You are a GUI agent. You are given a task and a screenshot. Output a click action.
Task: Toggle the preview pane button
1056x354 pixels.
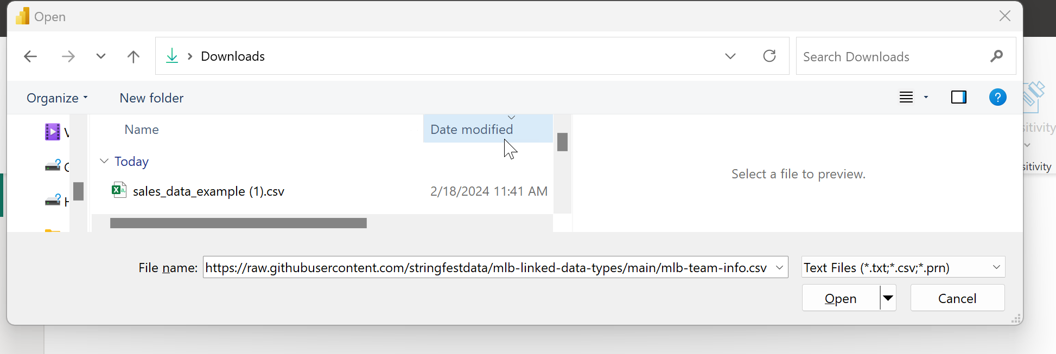point(958,98)
